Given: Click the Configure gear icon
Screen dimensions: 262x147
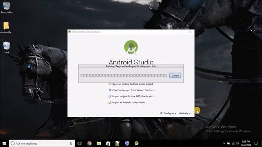Looking at the screenshot, I should pos(161,113).
